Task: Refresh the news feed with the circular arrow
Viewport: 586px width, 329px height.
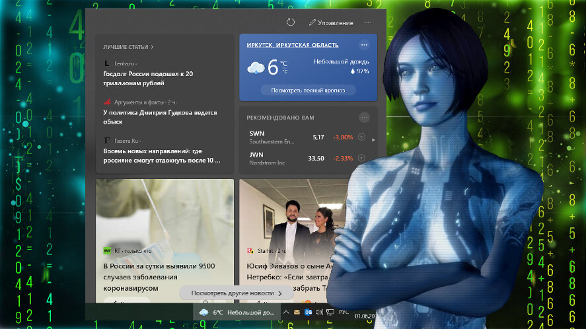Action: coord(291,22)
